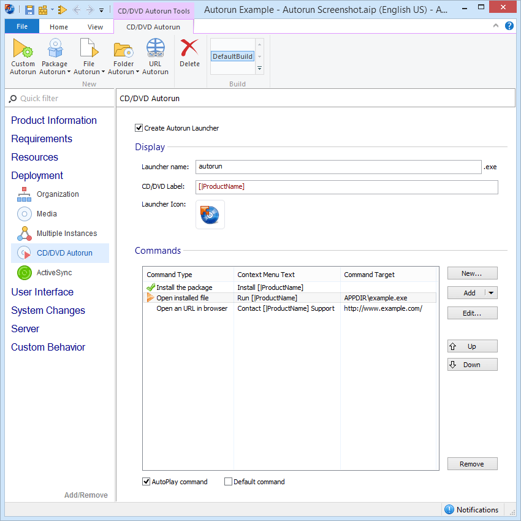Click New to add a command
This screenshot has width=521, height=521.
pyautogui.click(x=472, y=273)
